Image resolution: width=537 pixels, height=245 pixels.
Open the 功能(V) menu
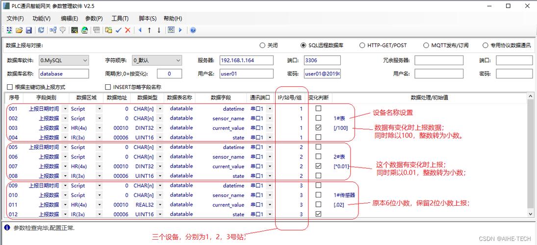coord(41,19)
